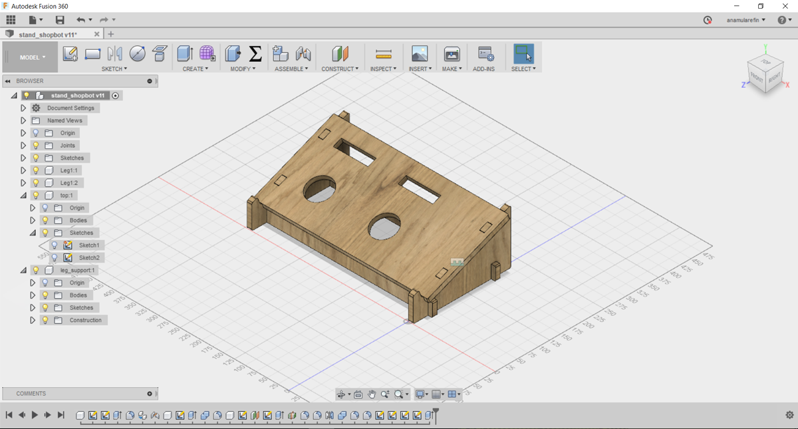Click the Press Pull modify icon

click(233, 54)
